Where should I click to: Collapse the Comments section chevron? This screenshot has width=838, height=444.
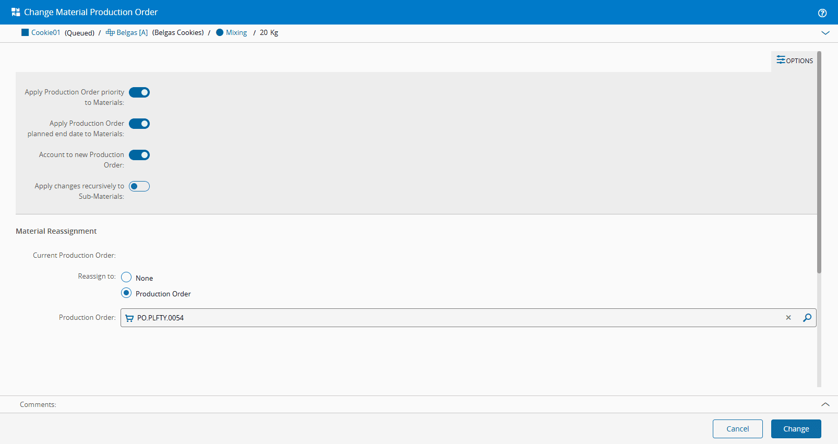[825, 404]
